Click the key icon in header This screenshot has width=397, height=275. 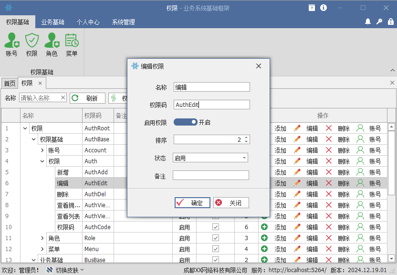pyautogui.click(x=379, y=21)
